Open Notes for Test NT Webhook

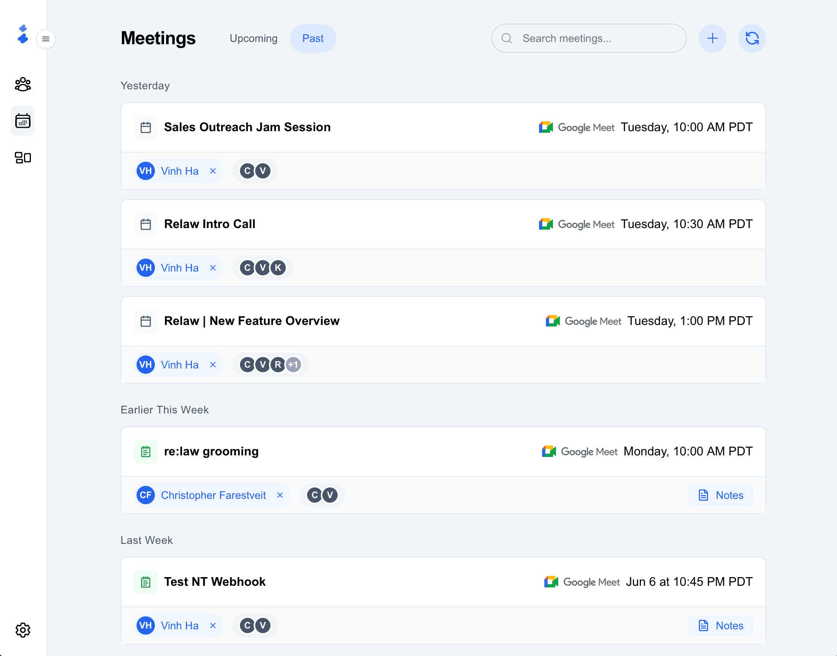(721, 625)
